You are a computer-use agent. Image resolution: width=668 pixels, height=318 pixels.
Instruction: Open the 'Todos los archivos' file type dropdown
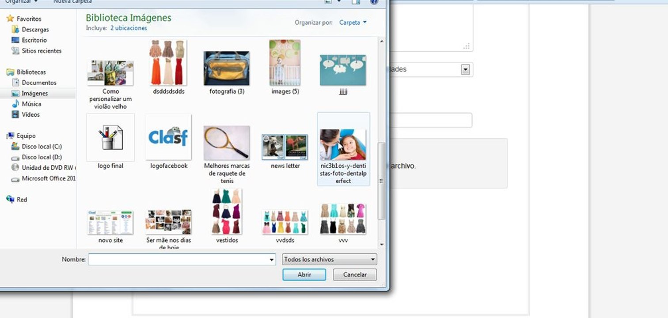[x=330, y=259]
